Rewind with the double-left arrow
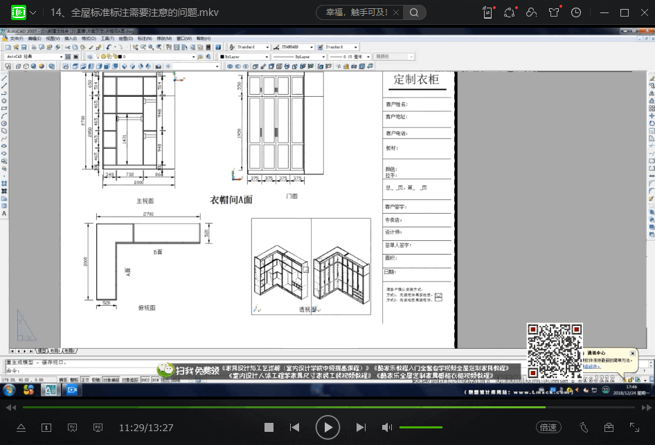This screenshot has width=655, height=445. tap(11, 408)
